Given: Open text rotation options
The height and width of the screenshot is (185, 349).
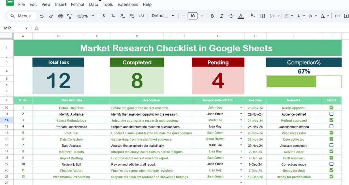Looking at the screenshot, I should point(325,16).
